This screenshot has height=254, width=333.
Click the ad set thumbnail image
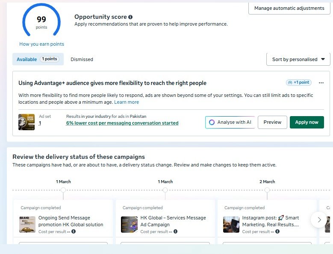(x=27, y=122)
